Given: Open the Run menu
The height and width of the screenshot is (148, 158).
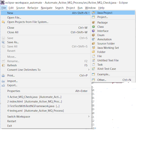Looking at the screenshot, I should 80,8.
